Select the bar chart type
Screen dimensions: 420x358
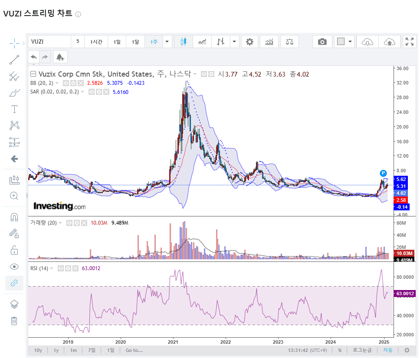(221, 42)
